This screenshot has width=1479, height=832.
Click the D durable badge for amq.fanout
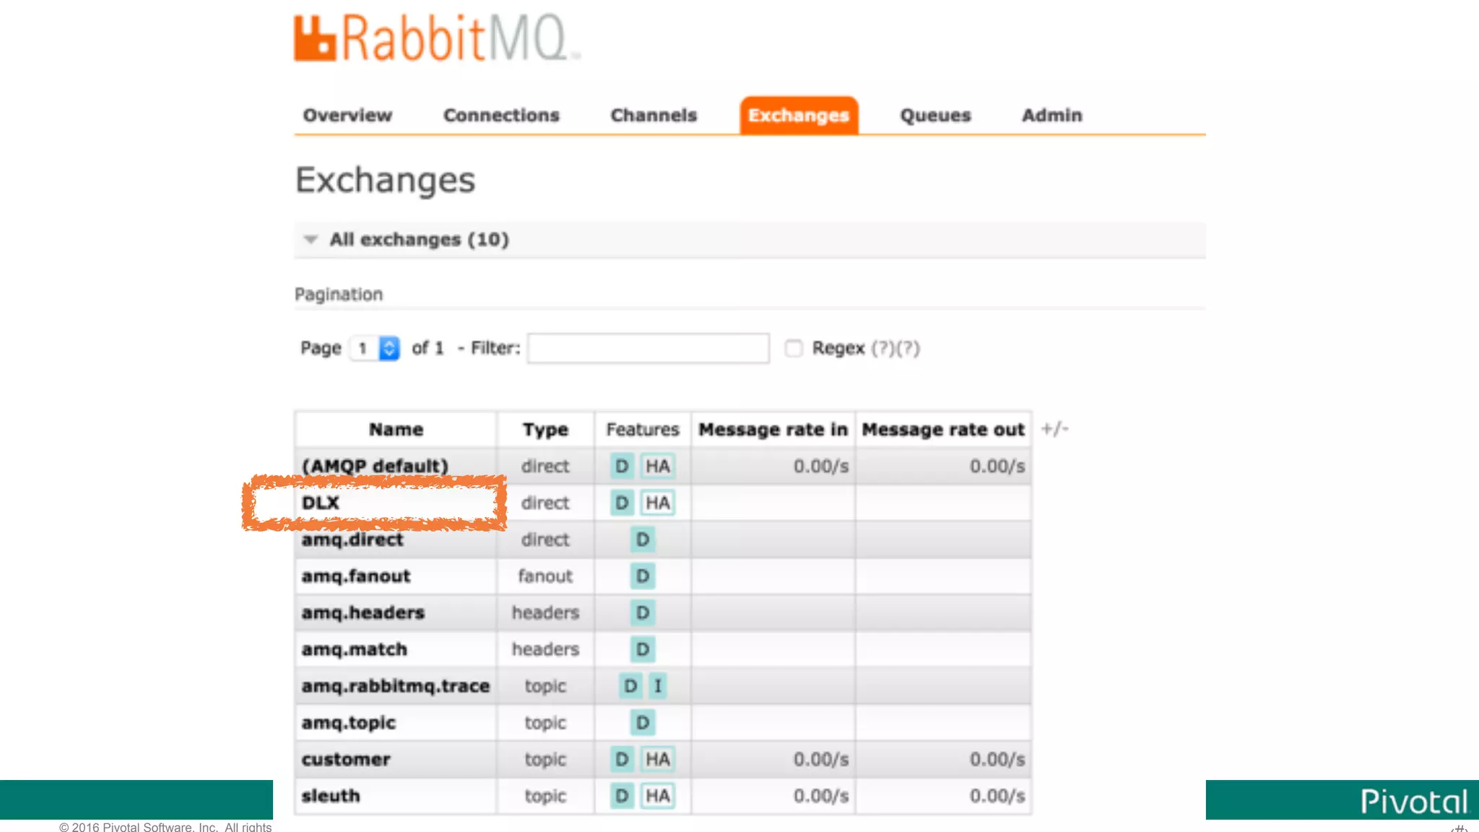tap(642, 576)
